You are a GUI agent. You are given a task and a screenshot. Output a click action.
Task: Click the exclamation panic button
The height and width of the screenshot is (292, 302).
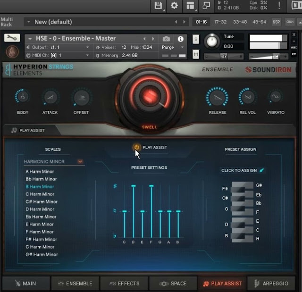click(x=279, y=5)
